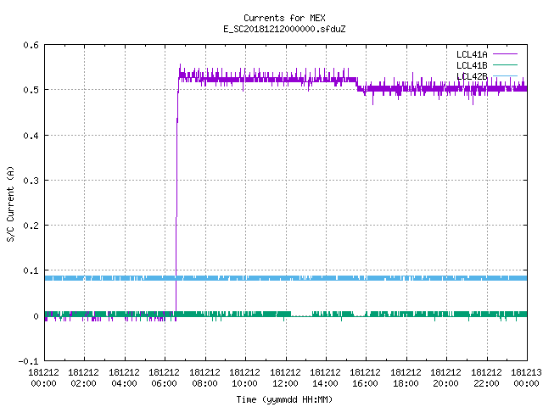Click the green LCL41B legend line sample
The height and width of the screenshot is (407, 543).
coord(505,64)
